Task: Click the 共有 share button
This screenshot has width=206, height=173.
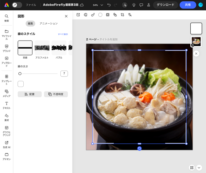Action: coord(188,5)
